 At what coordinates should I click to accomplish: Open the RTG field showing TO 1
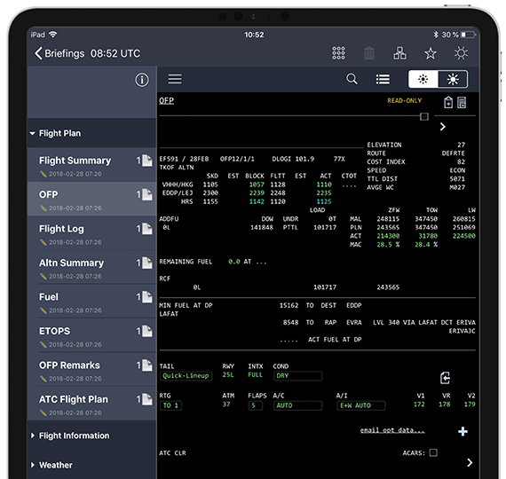pyautogui.click(x=170, y=405)
